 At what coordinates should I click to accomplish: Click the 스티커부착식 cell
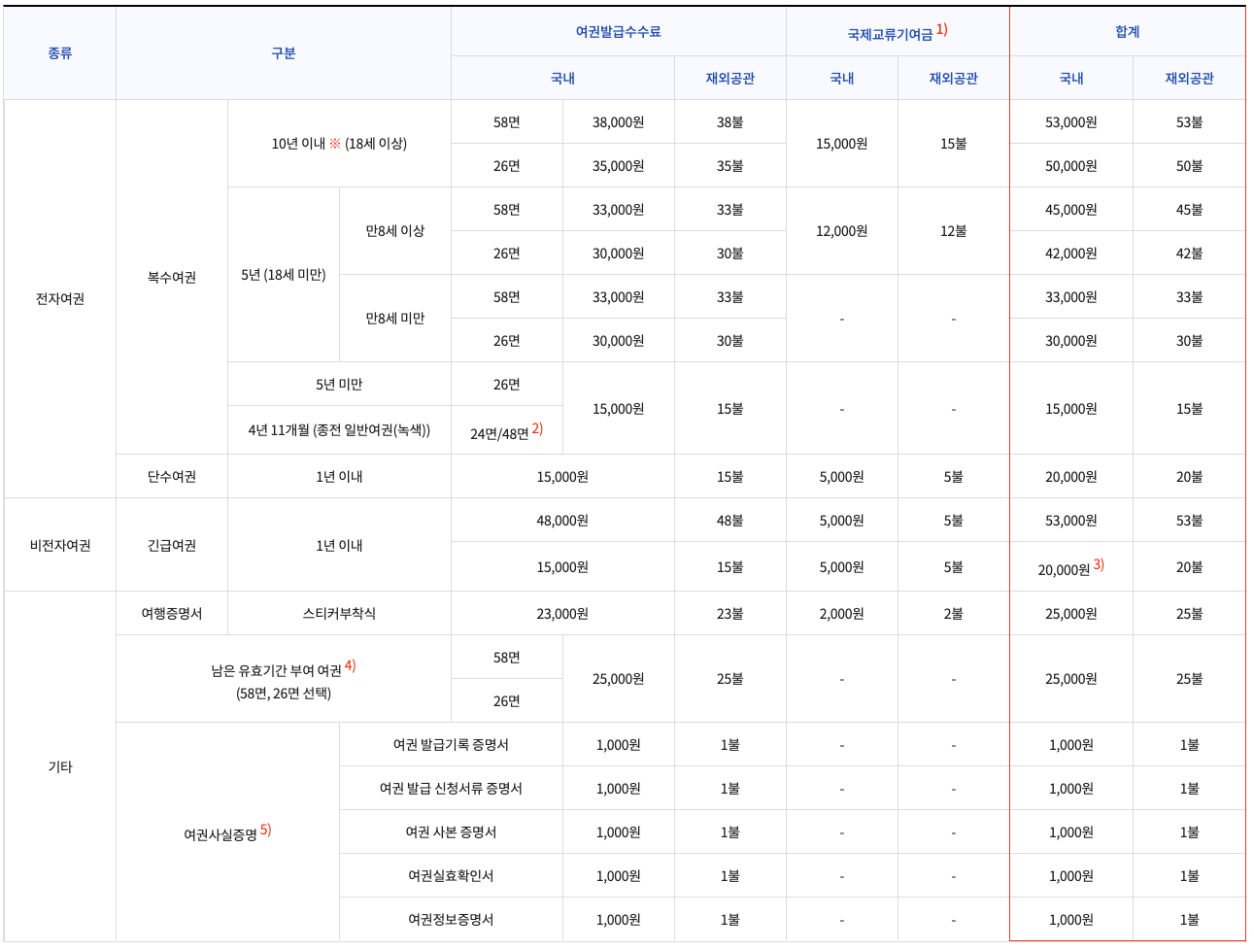pyautogui.click(x=338, y=612)
